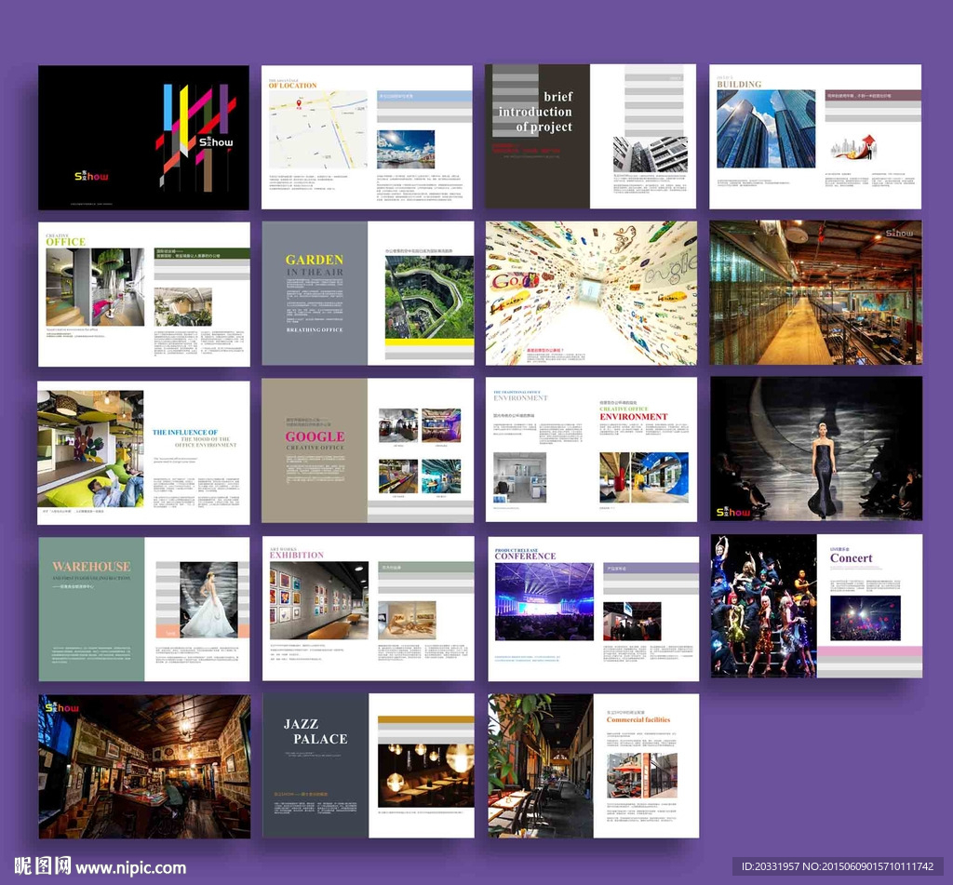Click the pink stripe on the Concert page

[x=869, y=650]
